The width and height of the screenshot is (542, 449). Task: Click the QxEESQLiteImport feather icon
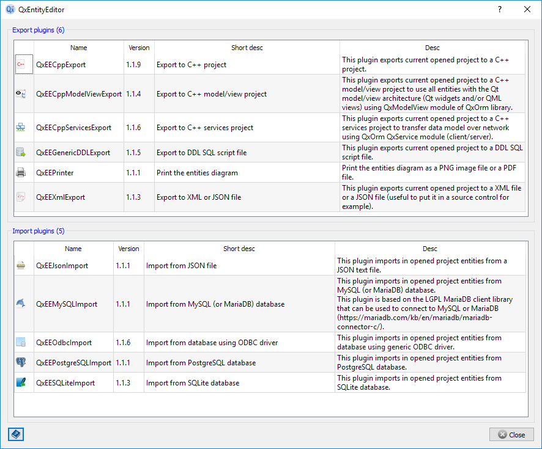point(21,383)
